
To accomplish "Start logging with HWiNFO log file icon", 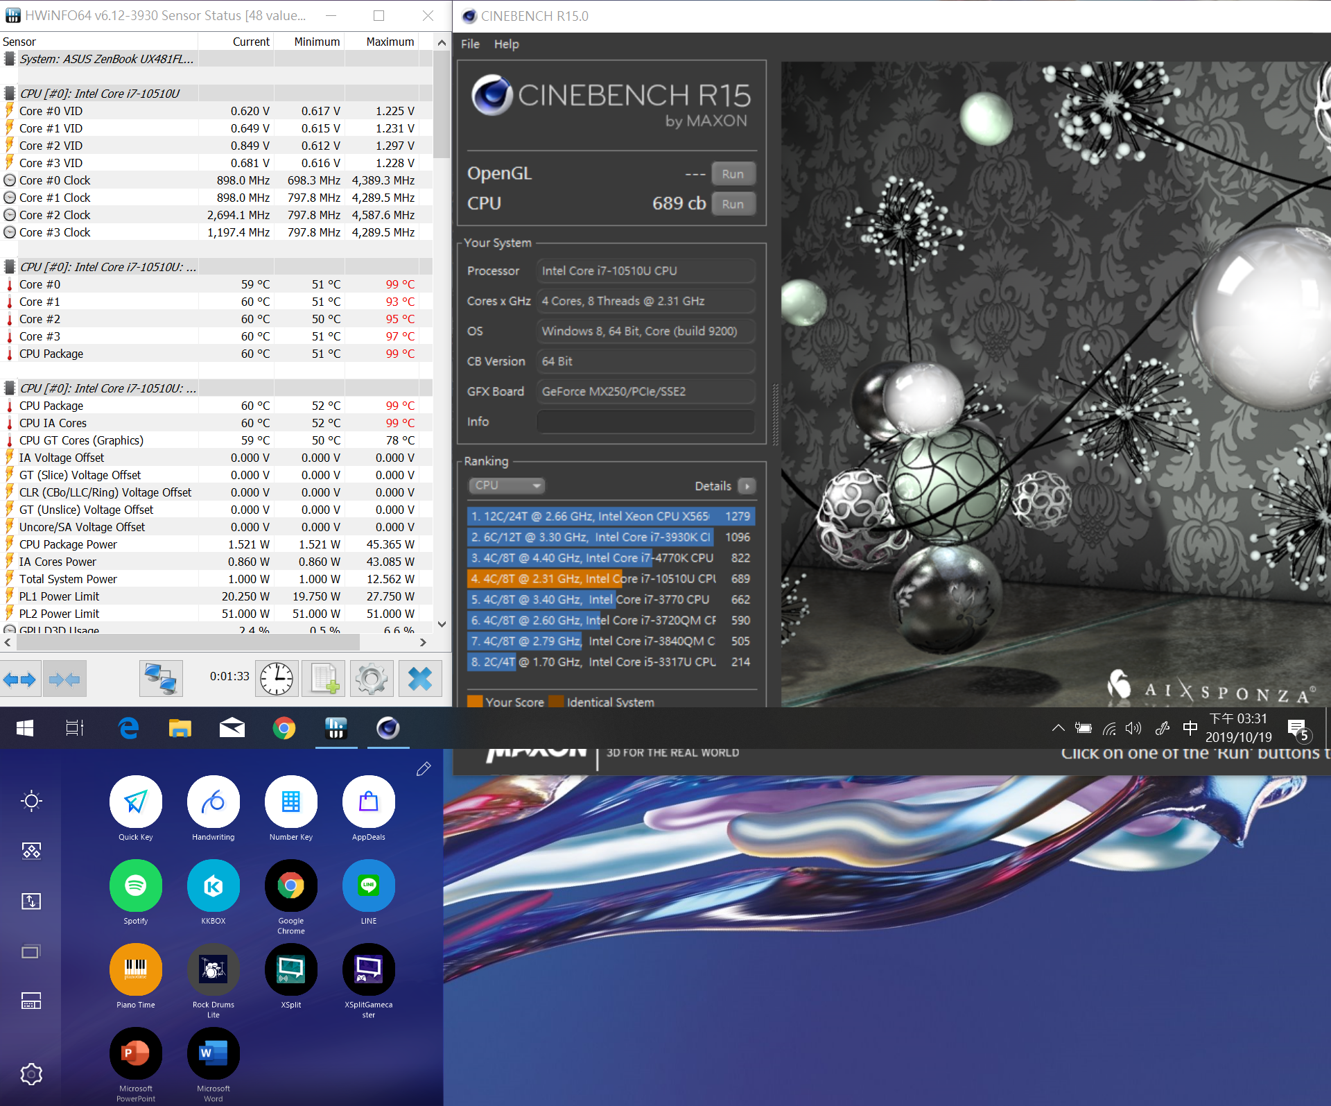I will (324, 679).
